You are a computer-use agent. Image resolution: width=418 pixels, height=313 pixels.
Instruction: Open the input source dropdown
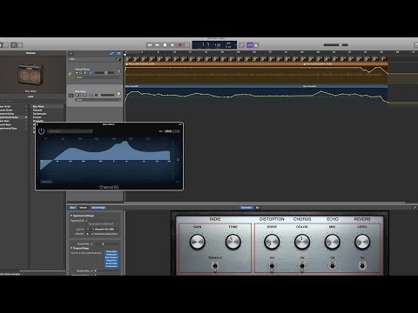click(x=104, y=229)
